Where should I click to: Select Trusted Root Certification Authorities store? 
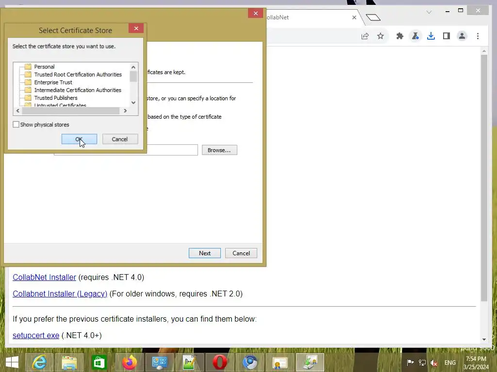(78, 75)
